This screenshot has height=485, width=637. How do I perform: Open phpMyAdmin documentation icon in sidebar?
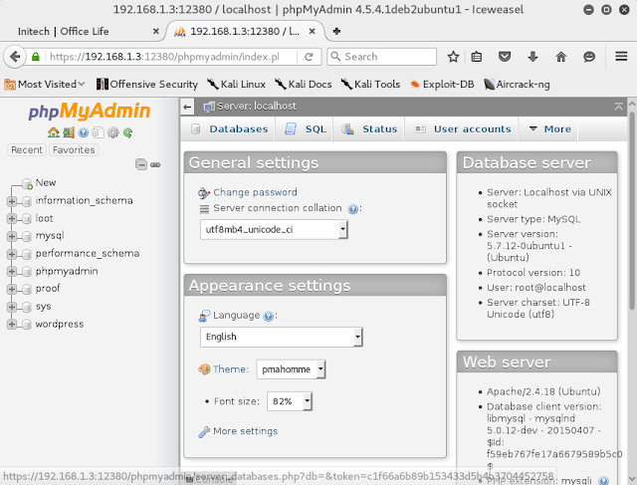pos(84,132)
